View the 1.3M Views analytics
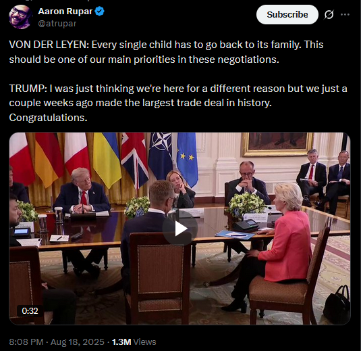361x351 pixels. 134,342
